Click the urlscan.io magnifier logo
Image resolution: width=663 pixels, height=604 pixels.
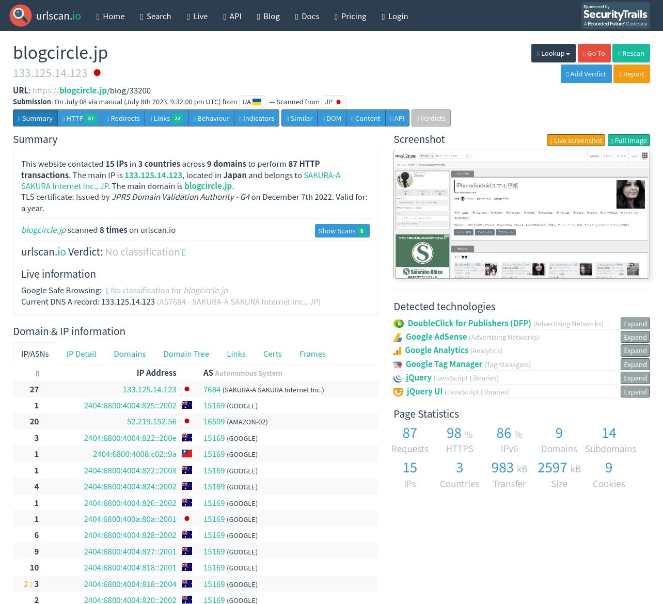coord(21,15)
